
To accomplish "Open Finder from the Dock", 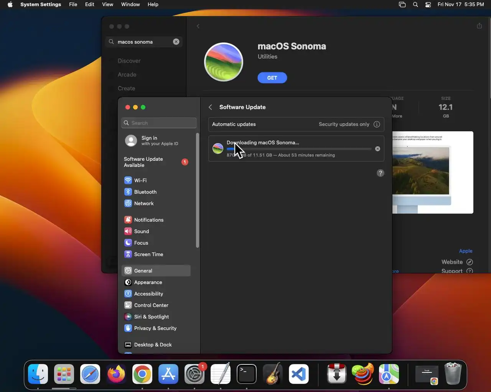I will [38, 374].
